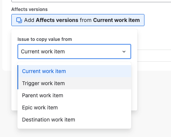Click the blue selection bar beside Trigger work item
The width and height of the screenshot is (171, 137).
point(18,83)
